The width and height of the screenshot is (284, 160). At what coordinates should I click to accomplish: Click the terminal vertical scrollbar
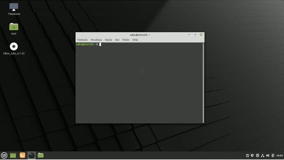click(x=203, y=83)
